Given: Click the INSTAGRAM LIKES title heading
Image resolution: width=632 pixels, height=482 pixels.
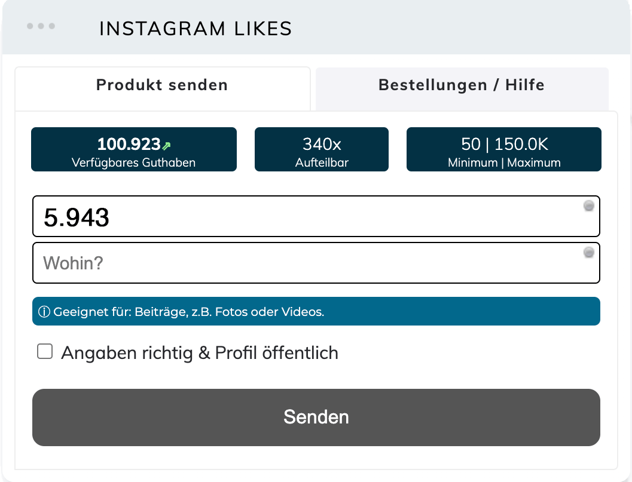Looking at the screenshot, I should pos(196,29).
